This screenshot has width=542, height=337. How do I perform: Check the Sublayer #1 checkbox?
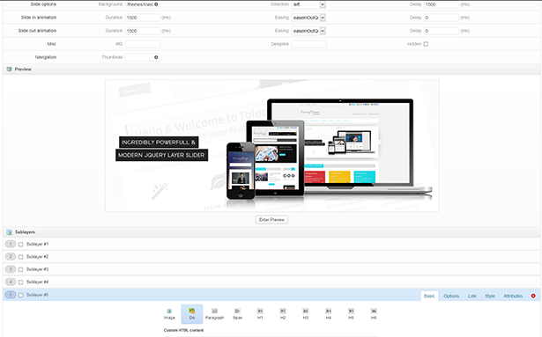21,245
